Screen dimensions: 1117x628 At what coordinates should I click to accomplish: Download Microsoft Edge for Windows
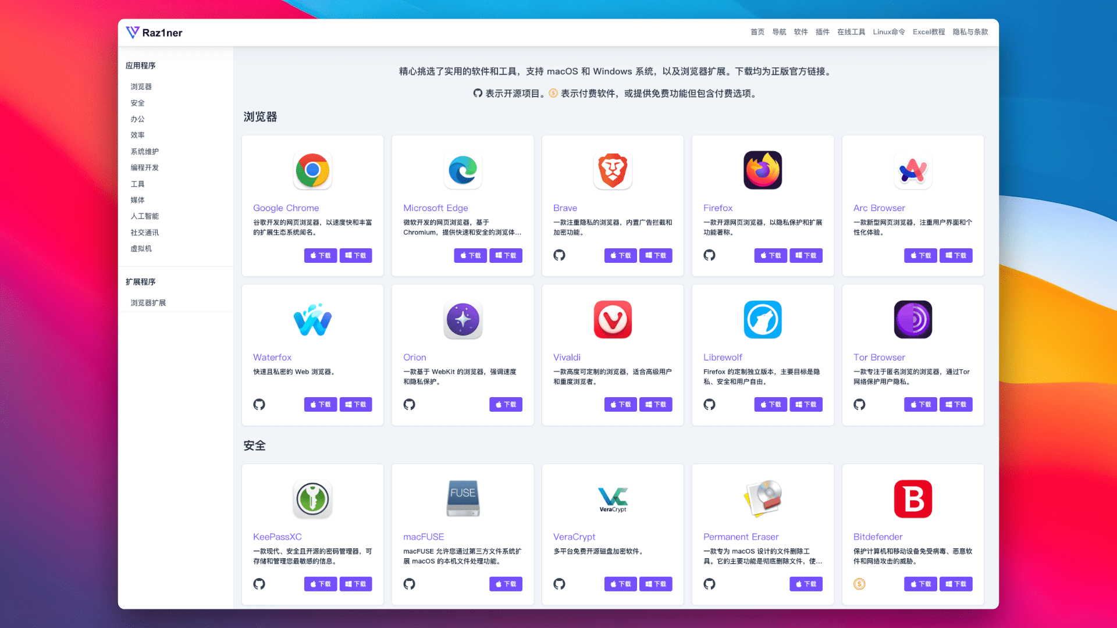pos(506,255)
